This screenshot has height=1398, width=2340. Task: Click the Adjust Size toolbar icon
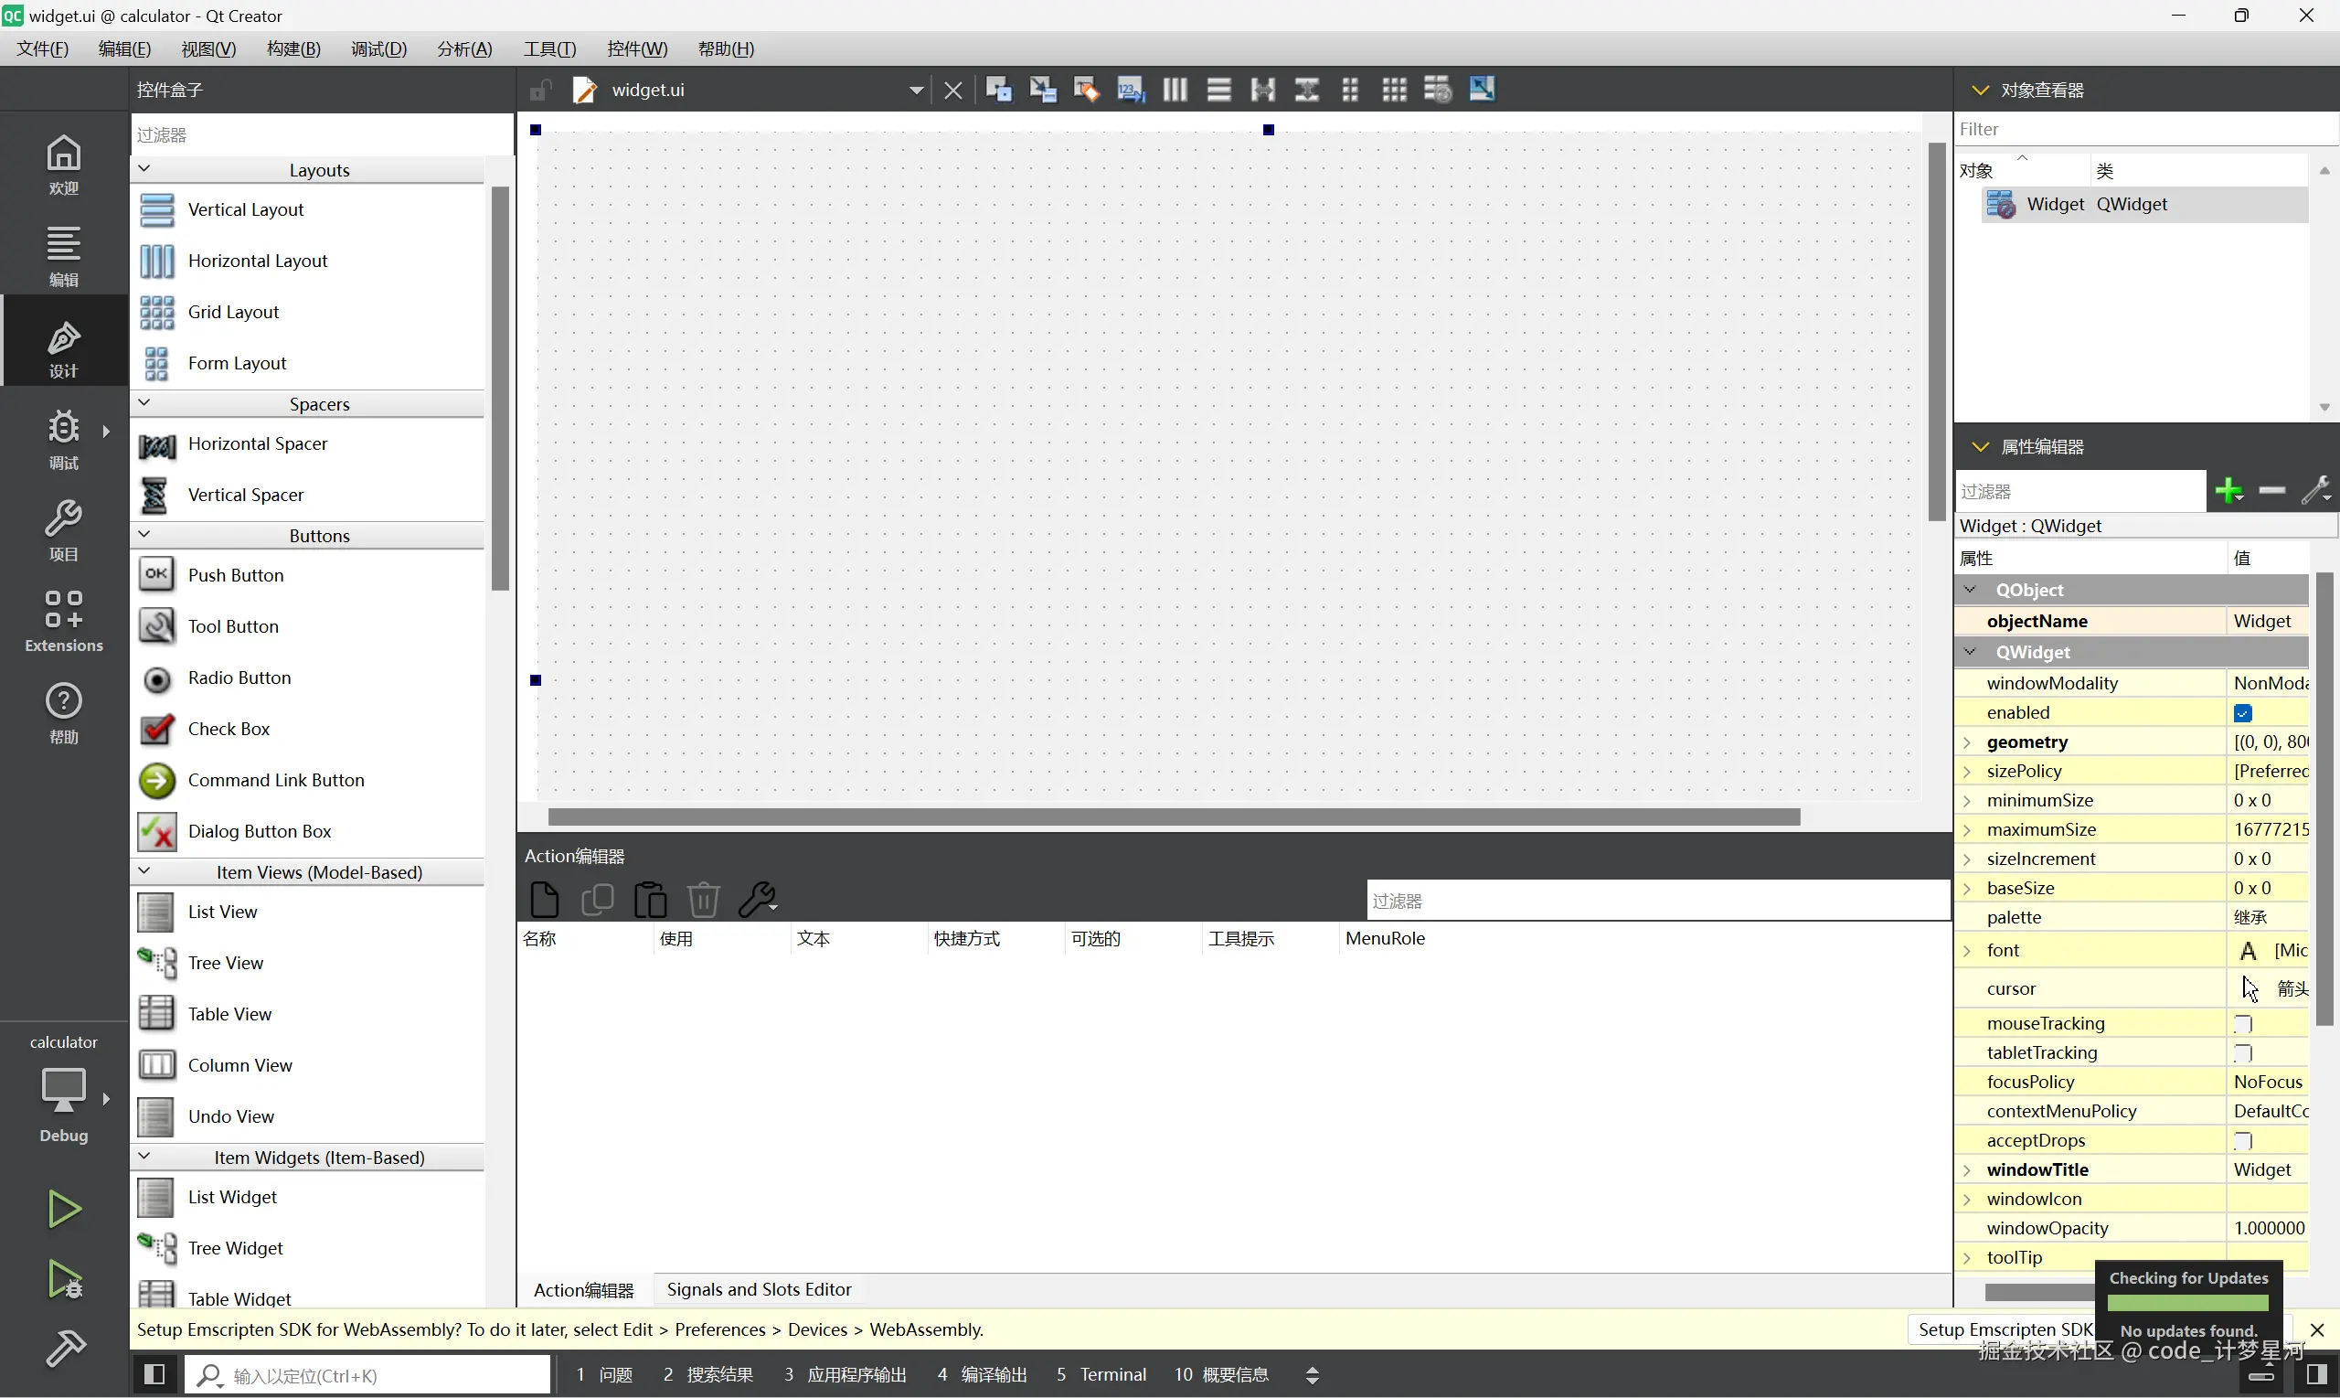tap(1481, 90)
